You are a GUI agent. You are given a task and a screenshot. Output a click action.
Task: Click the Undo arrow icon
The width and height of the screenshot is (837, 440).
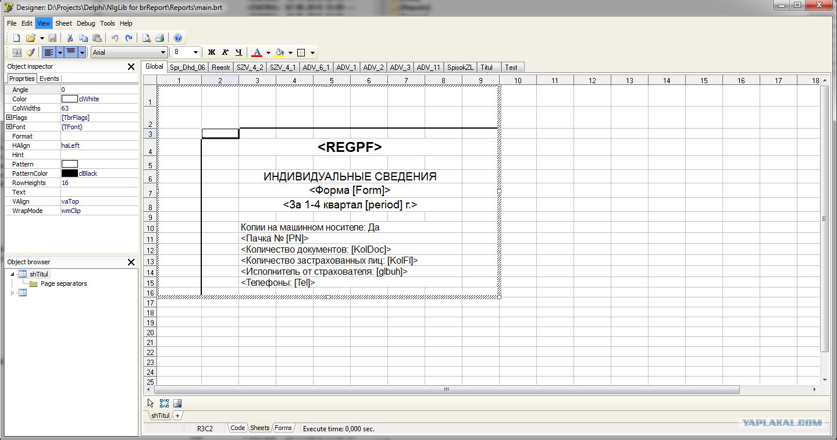(115, 38)
